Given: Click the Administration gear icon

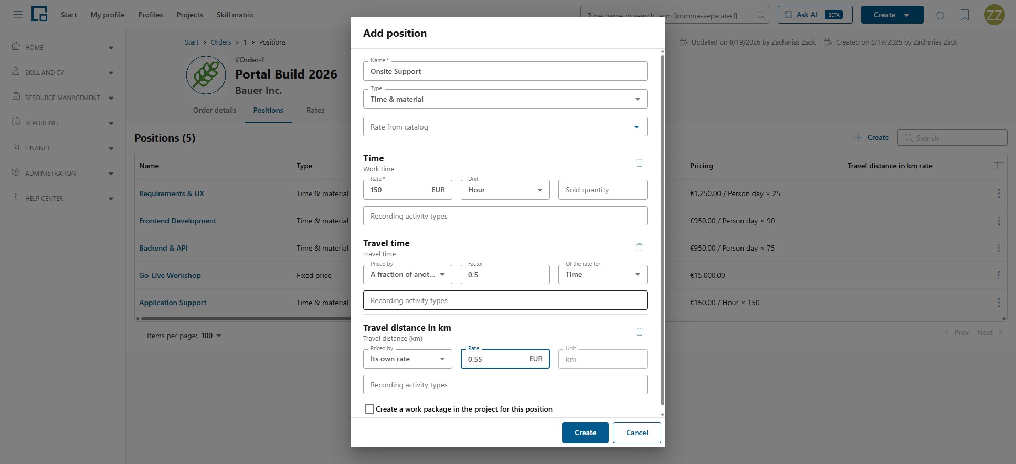Looking at the screenshot, I should 16,172.
